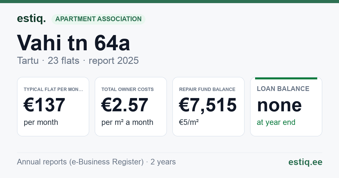This screenshot has height=178, width=339.
Task: Select the €2.57 value
Action: 125,105
